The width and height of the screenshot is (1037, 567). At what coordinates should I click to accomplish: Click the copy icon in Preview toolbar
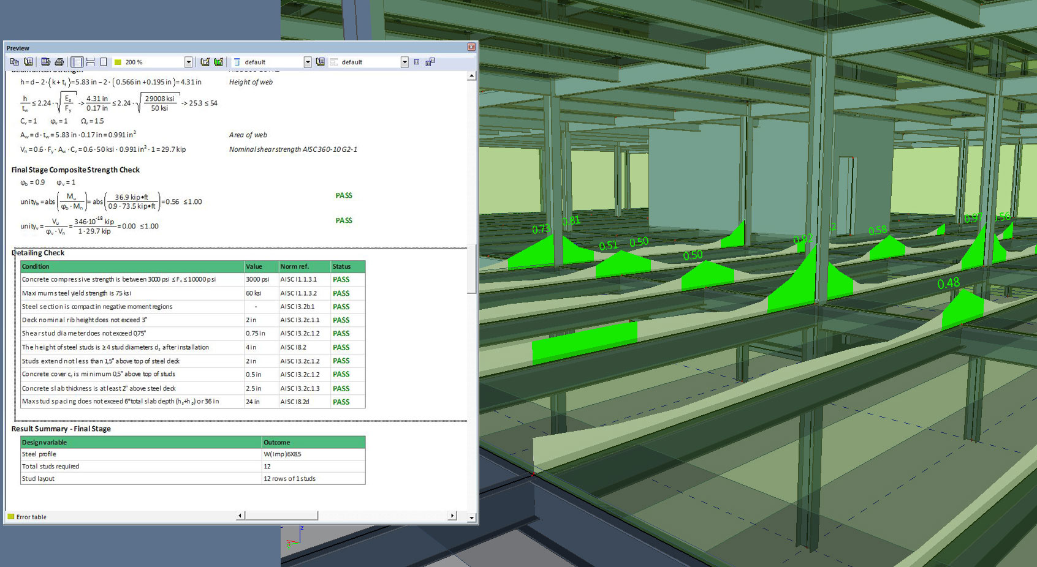(15, 62)
